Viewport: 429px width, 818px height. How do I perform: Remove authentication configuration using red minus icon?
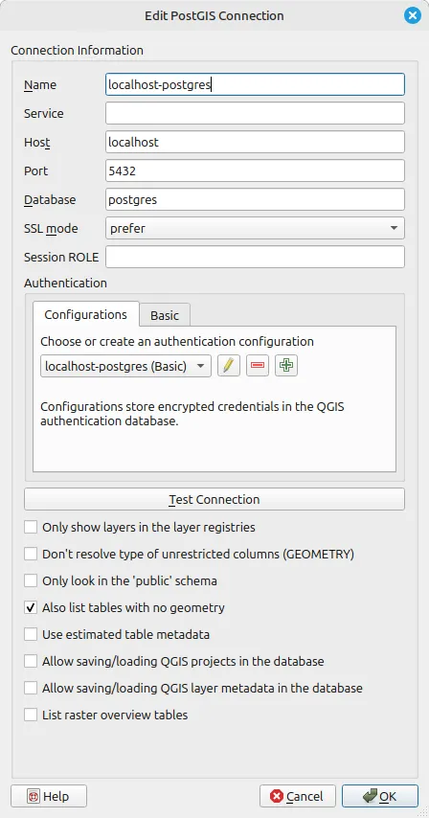(258, 366)
